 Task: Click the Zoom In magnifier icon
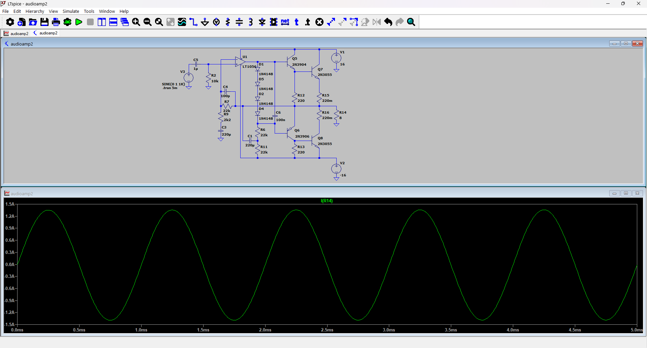coord(136,22)
